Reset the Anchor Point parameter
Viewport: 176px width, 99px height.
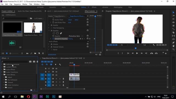tap(87, 20)
